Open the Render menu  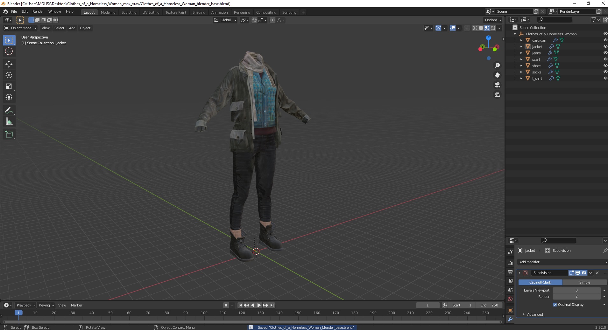[38, 11]
